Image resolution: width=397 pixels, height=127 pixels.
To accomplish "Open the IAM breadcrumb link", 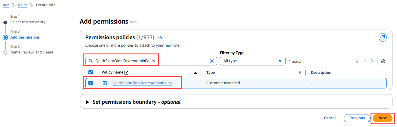I will (6, 5).
